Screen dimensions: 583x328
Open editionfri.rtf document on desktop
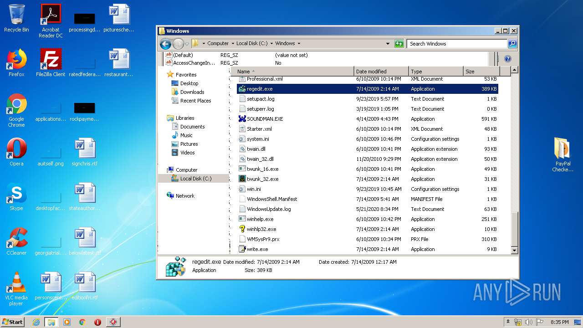pos(85,286)
